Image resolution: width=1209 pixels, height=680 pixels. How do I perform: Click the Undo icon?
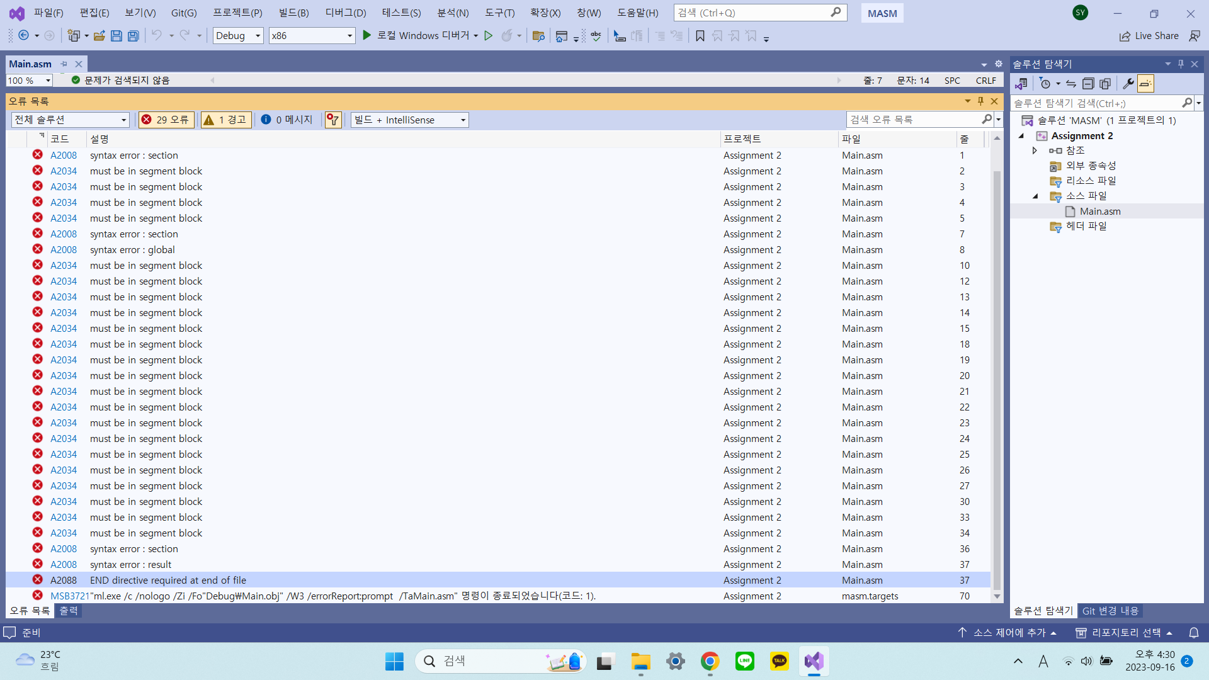157,36
